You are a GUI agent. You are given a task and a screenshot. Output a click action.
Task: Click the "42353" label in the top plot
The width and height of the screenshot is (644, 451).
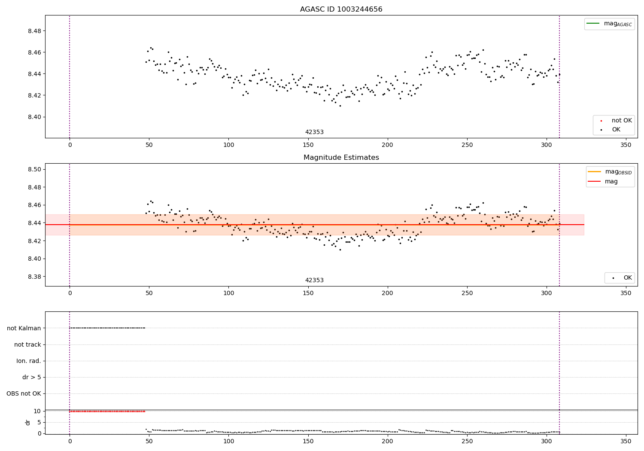pyautogui.click(x=314, y=132)
